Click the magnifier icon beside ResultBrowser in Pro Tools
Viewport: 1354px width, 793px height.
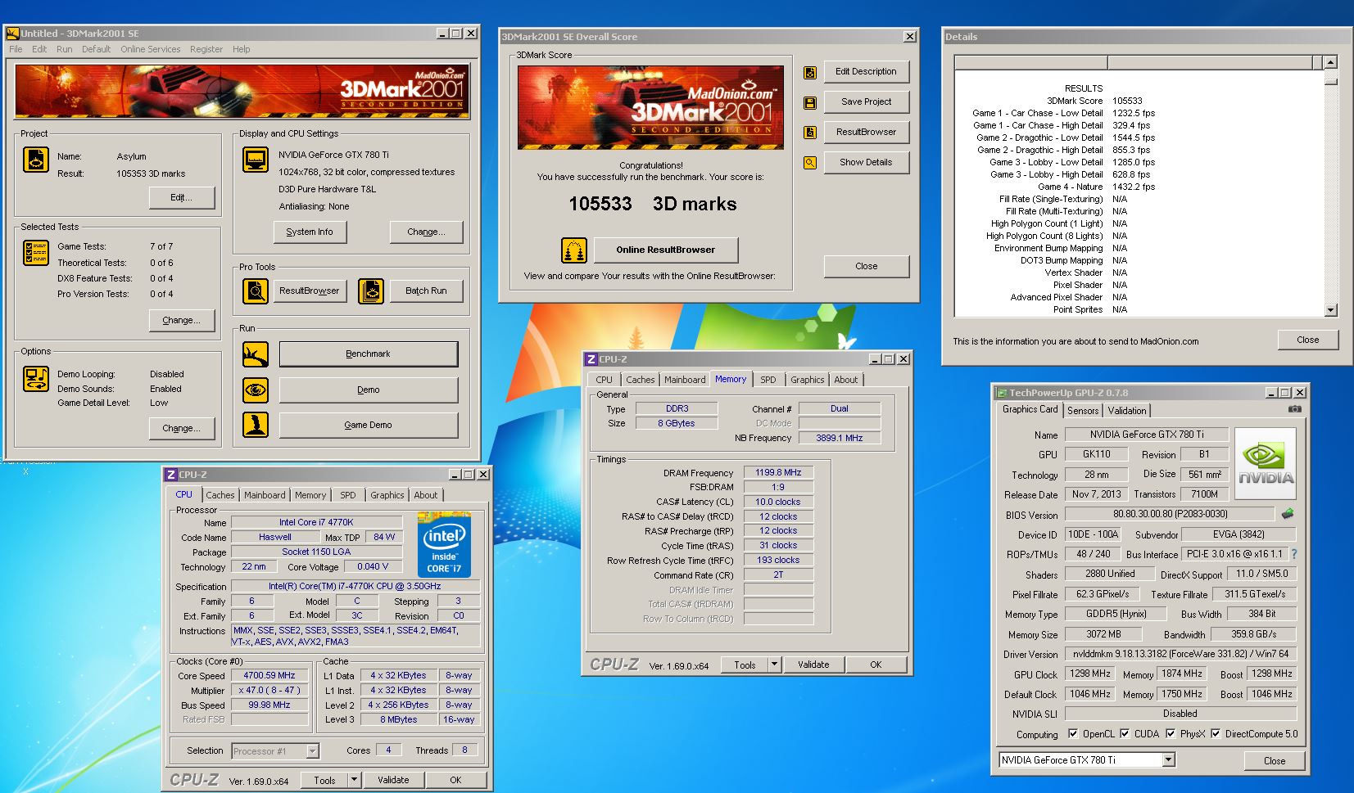pos(256,291)
